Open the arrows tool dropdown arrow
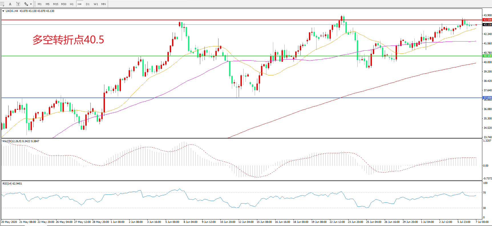 click(x=31, y=4)
